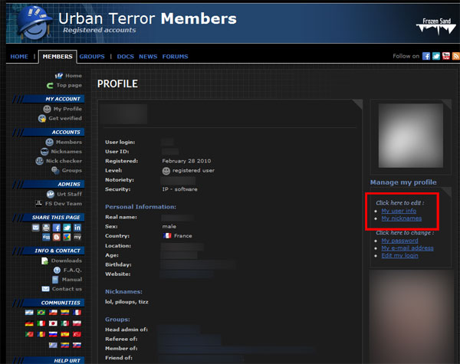Click the 'February 28 2010' registered date

point(186,161)
